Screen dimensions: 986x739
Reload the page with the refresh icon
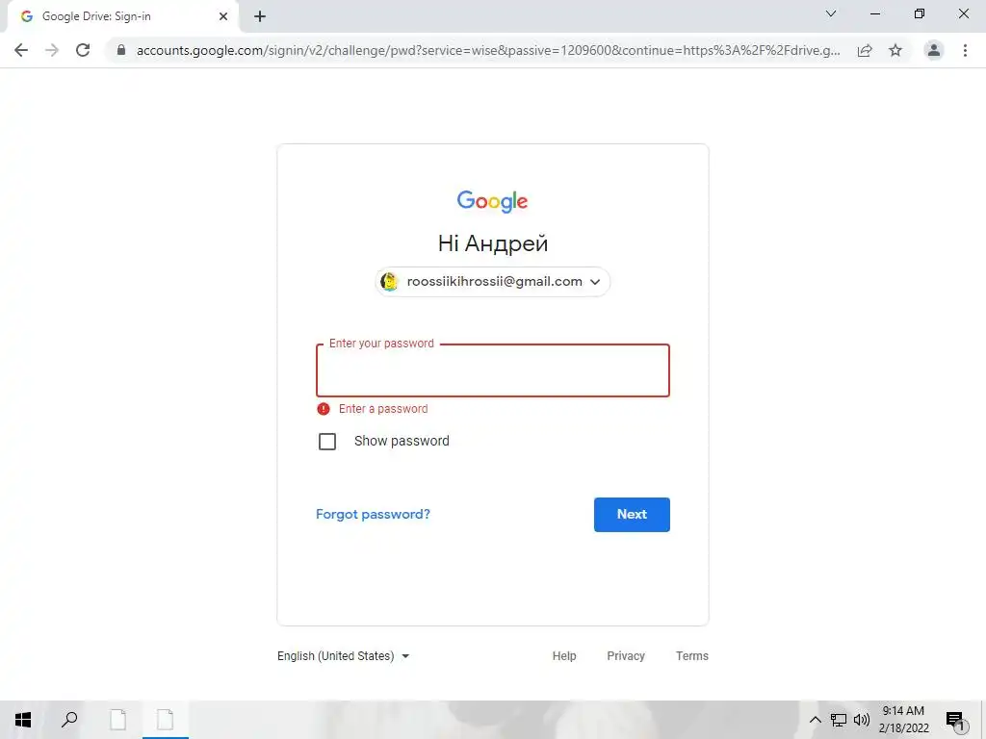click(x=83, y=50)
